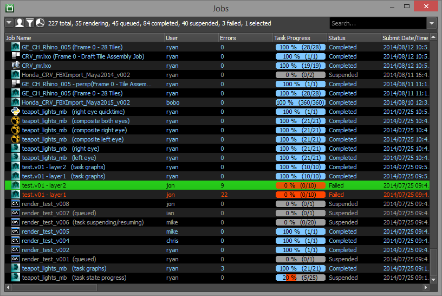The width and height of the screenshot is (442, 296).
Task: Click the command prompt icon beside render_test_v008
Action: tap(16, 204)
